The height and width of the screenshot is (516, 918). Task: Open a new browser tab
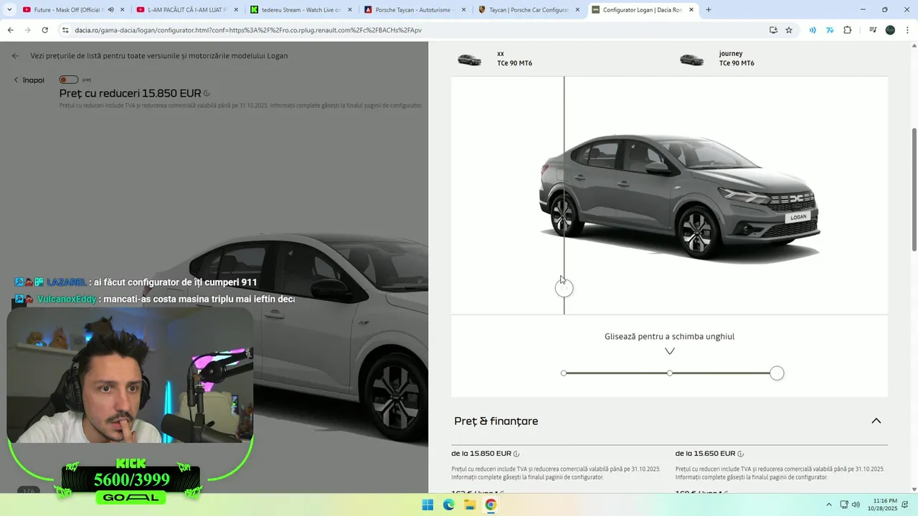point(709,10)
